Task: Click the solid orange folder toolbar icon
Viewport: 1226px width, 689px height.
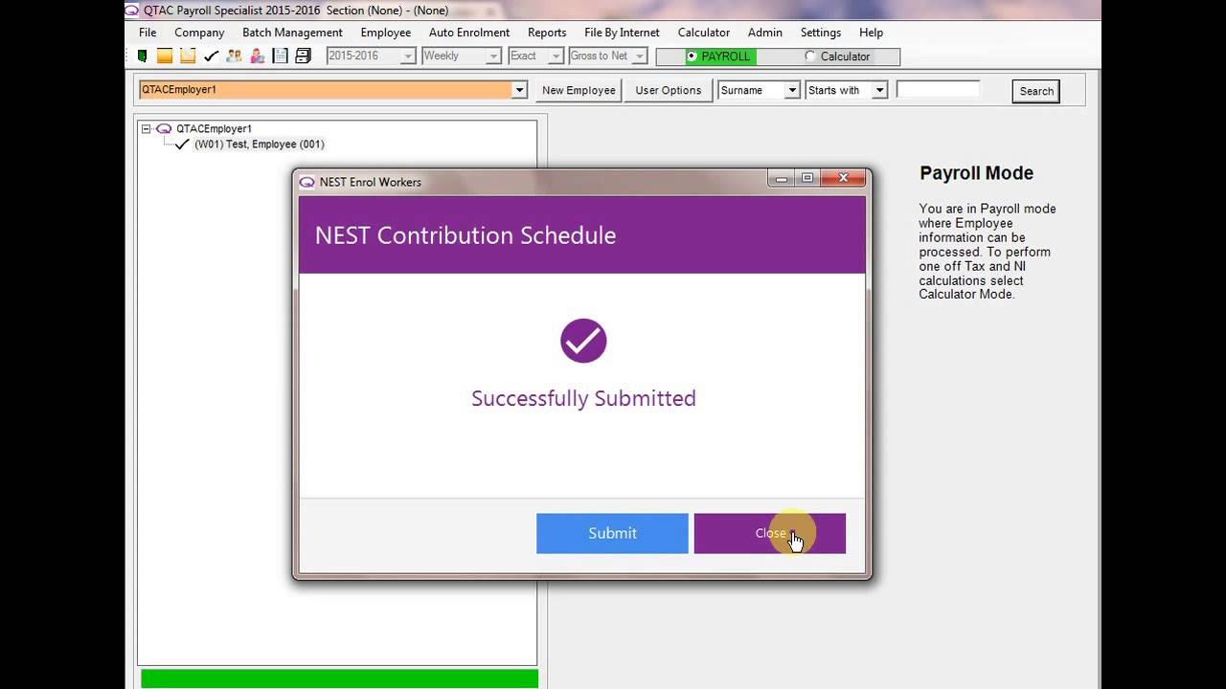Action: coord(165,56)
